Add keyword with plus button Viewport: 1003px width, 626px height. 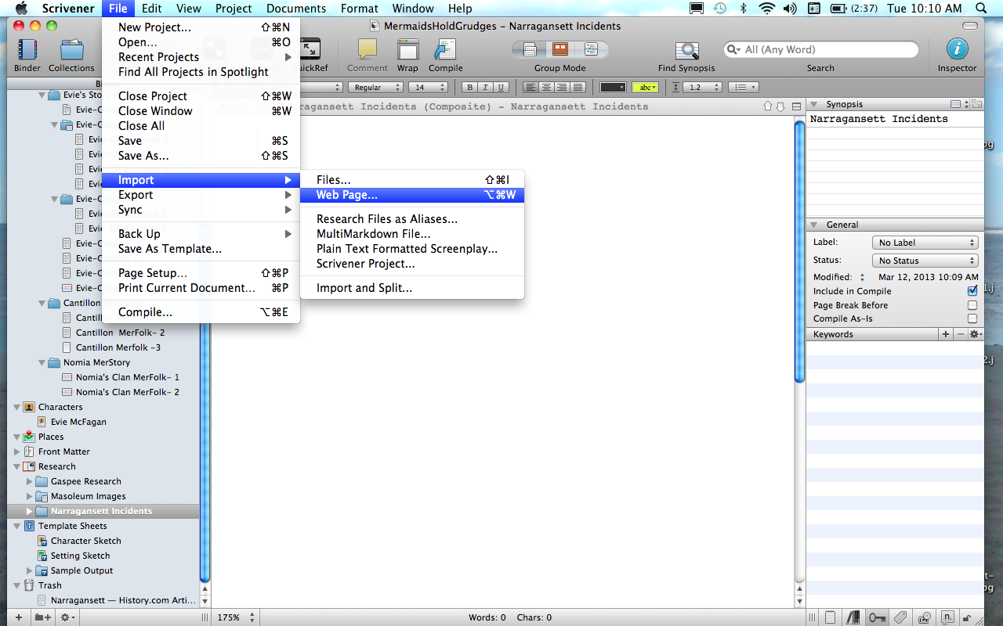(946, 334)
